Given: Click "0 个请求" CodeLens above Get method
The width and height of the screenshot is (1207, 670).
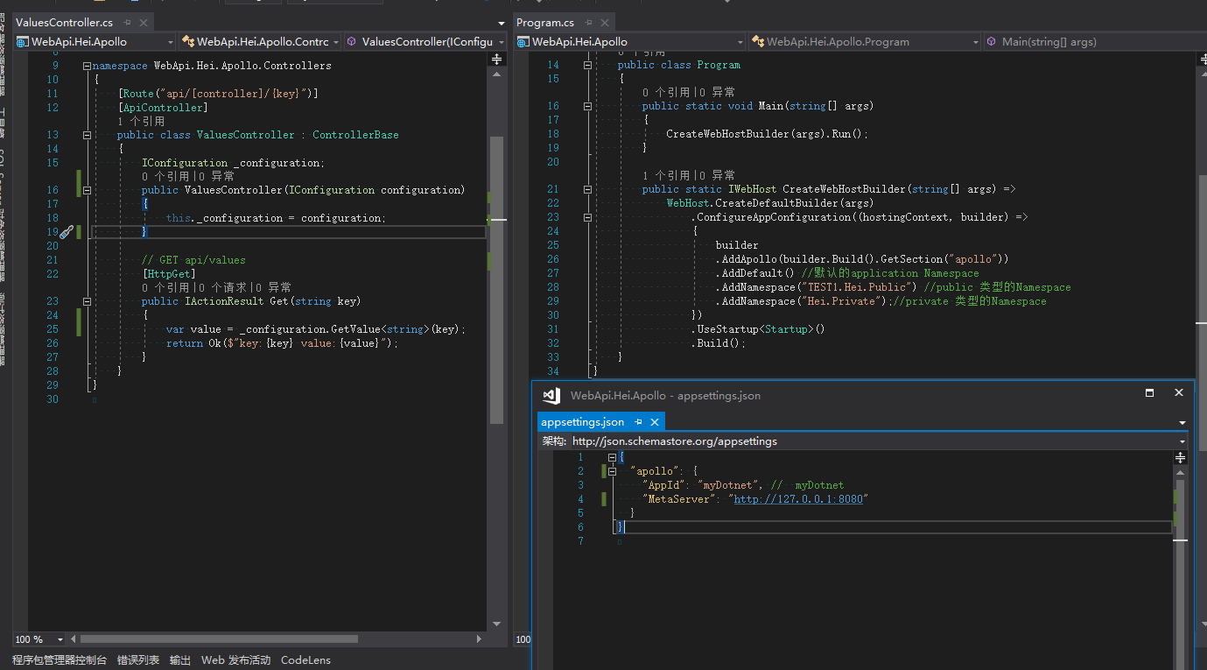Looking at the screenshot, I should point(222,287).
